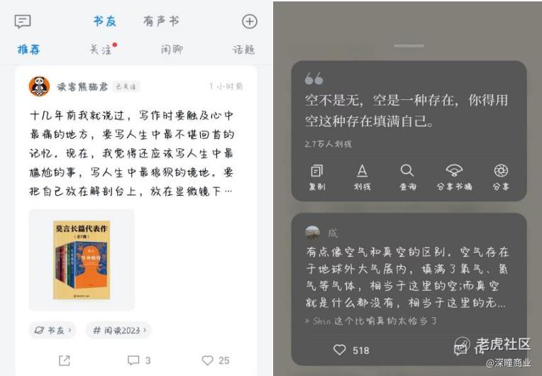Open the #阅读2023 topic tag
This screenshot has width=542, height=376.
click(x=118, y=331)
